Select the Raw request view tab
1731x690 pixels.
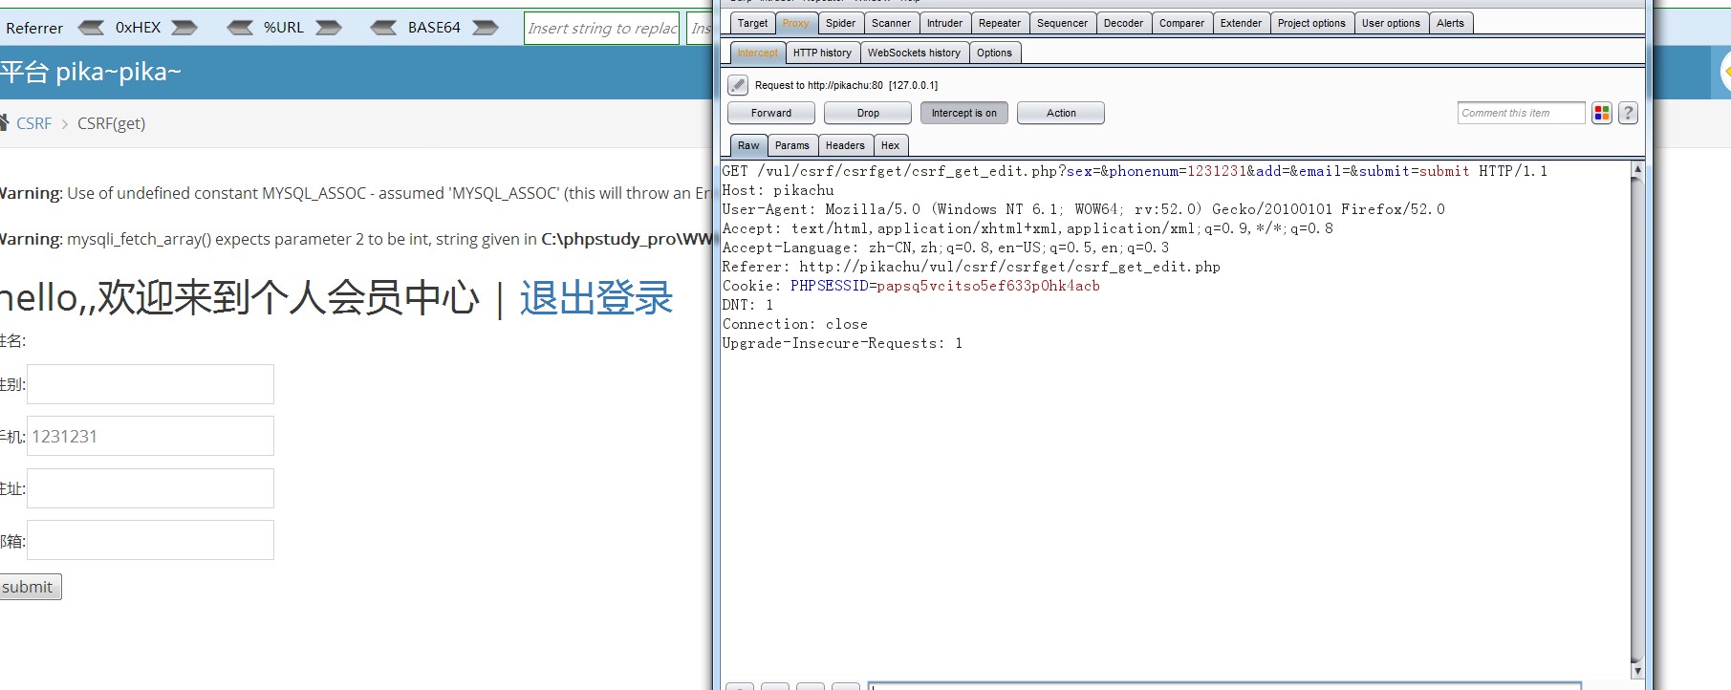748,145
